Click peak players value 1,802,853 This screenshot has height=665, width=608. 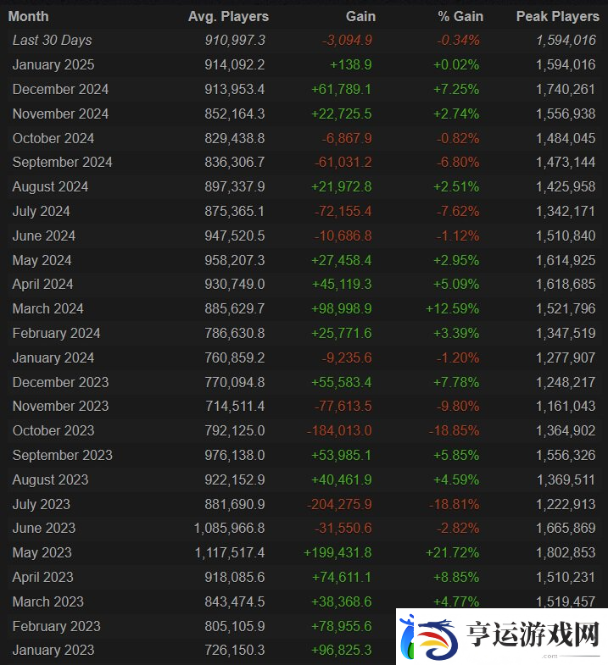coord(566,553)
